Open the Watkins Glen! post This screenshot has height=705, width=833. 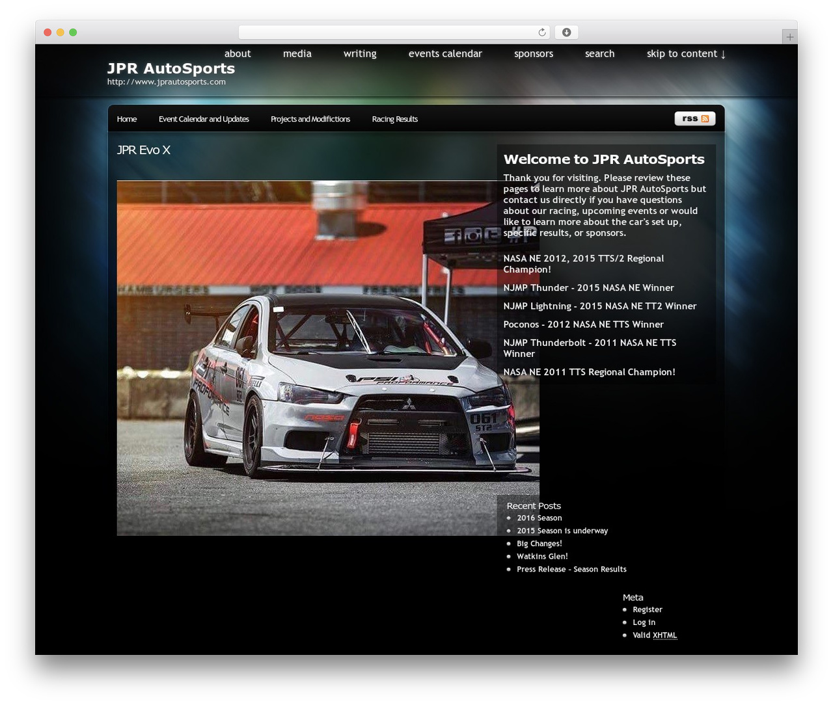point(542,557)
